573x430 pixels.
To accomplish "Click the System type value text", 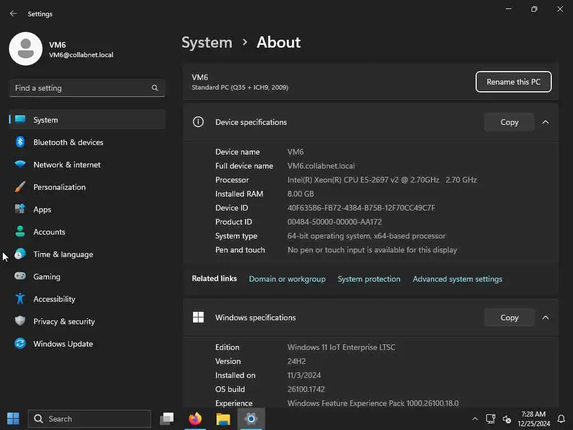I will 367,236.
